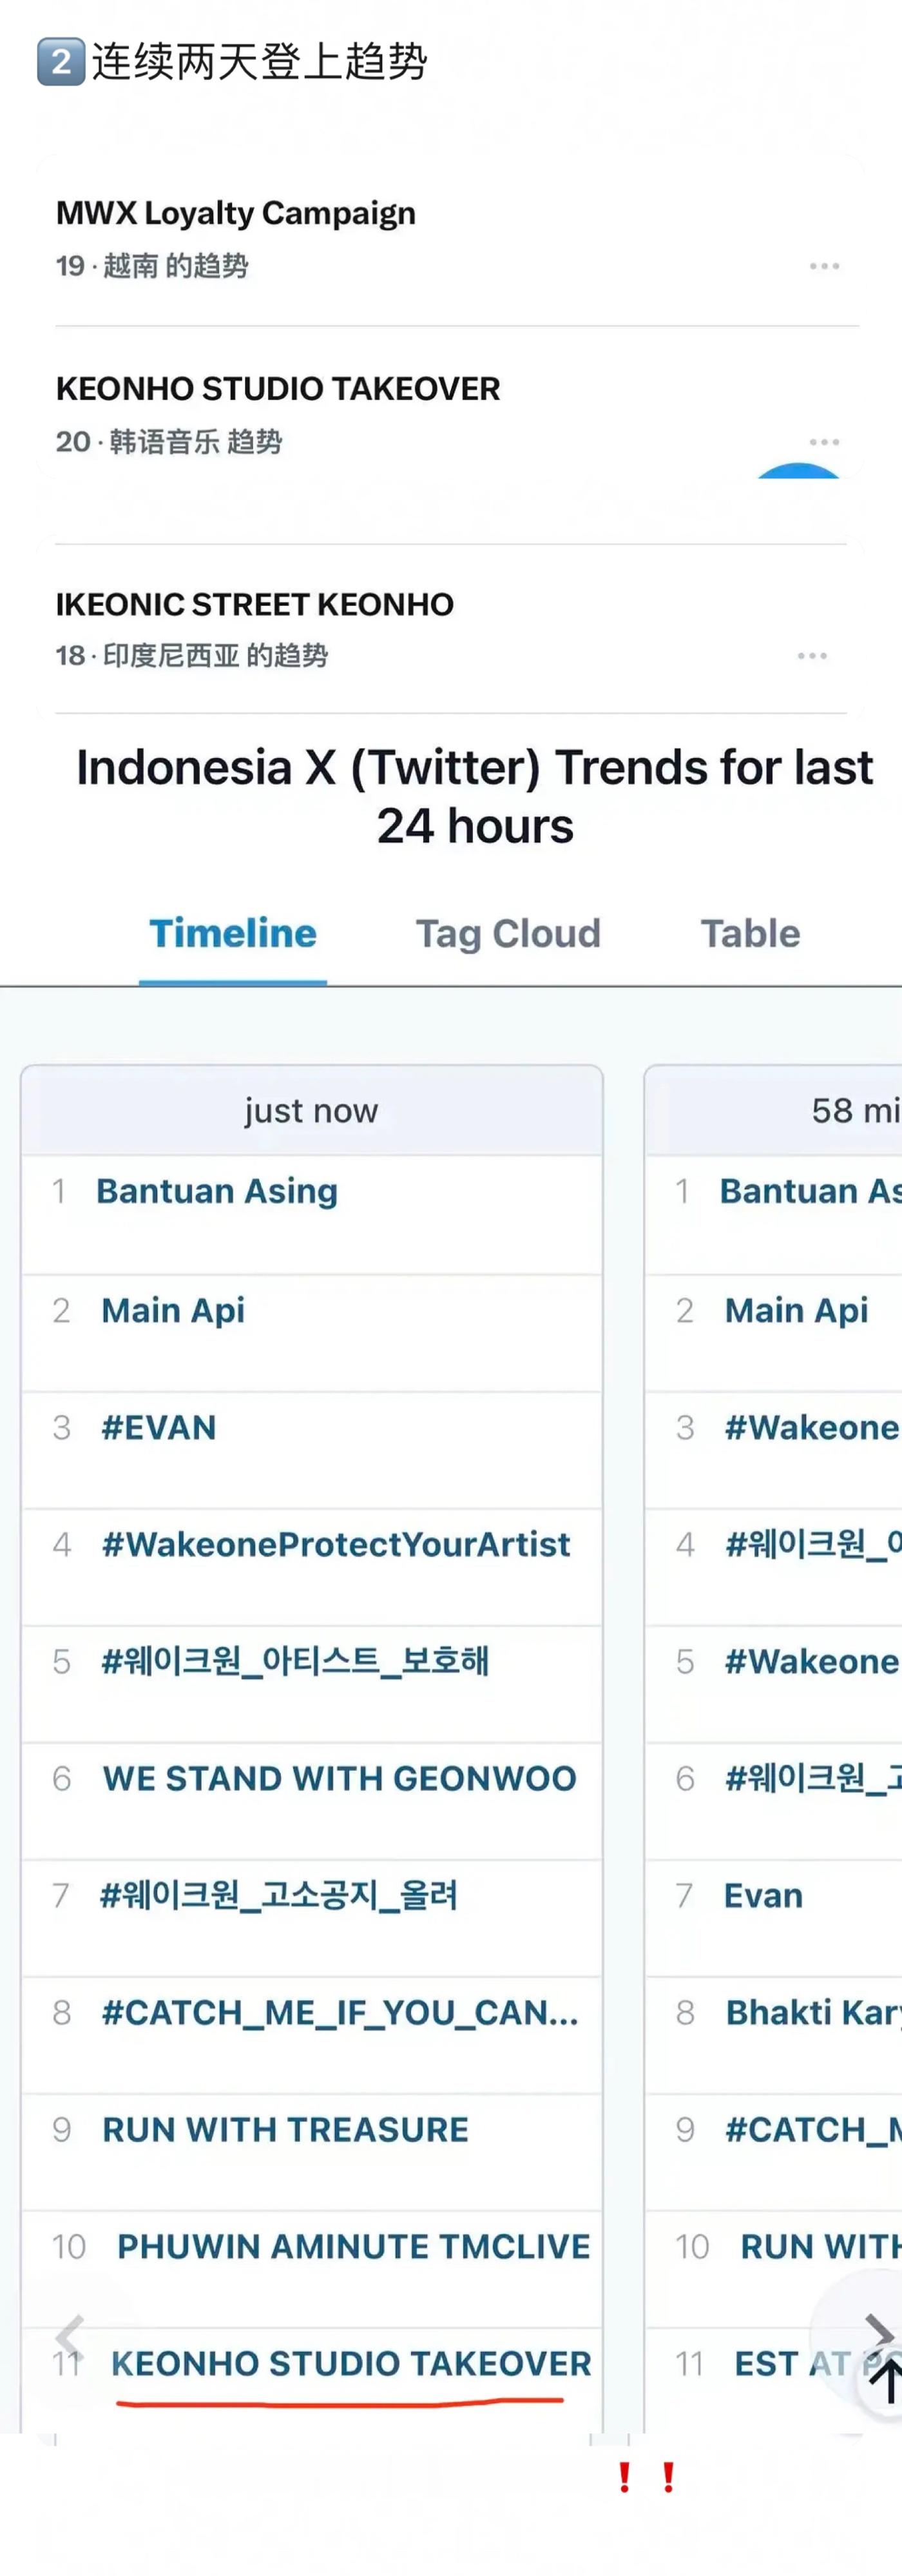Open the Bantuan Asing trend link
The width and height of the screenshot is (902, 2576).
(x=216, y=1191)
